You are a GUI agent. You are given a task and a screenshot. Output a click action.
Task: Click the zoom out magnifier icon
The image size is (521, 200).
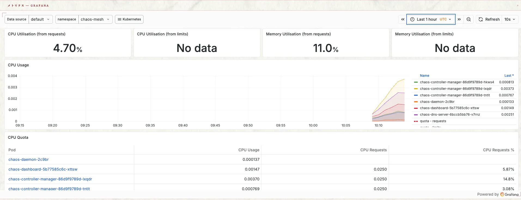click(468, 19)
